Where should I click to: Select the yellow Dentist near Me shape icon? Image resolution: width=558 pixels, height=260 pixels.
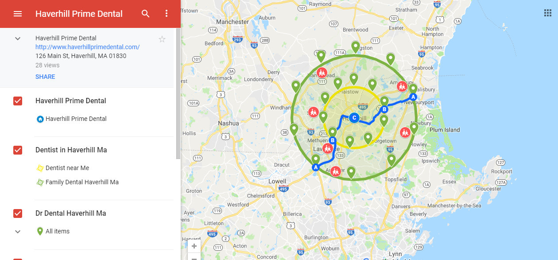[x=40, y=168]
